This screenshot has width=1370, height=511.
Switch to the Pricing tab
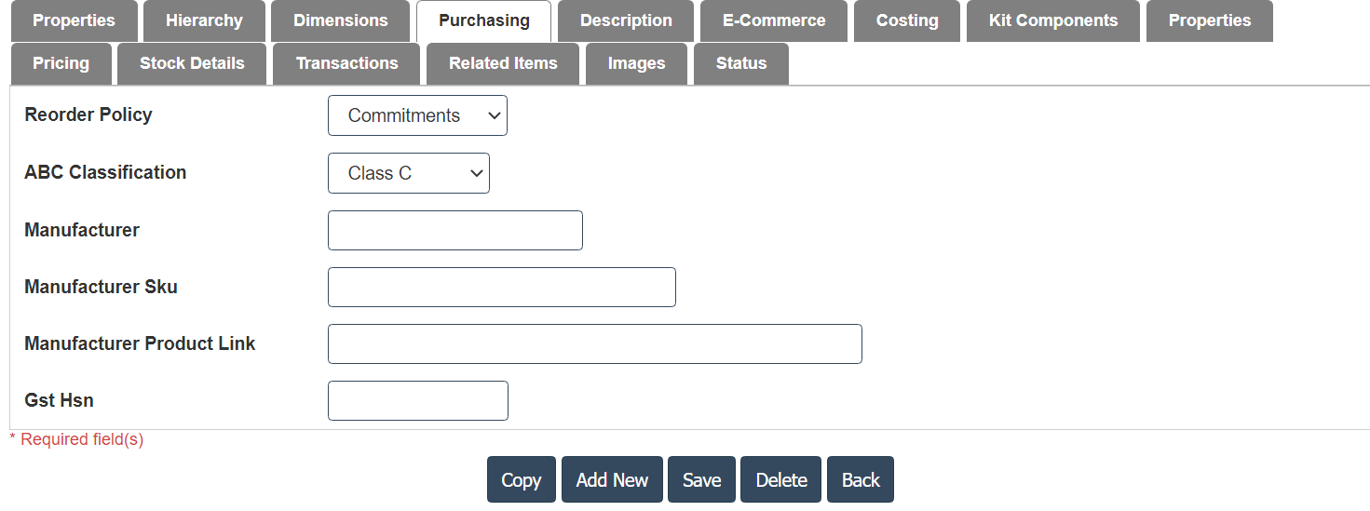(61, 63)
